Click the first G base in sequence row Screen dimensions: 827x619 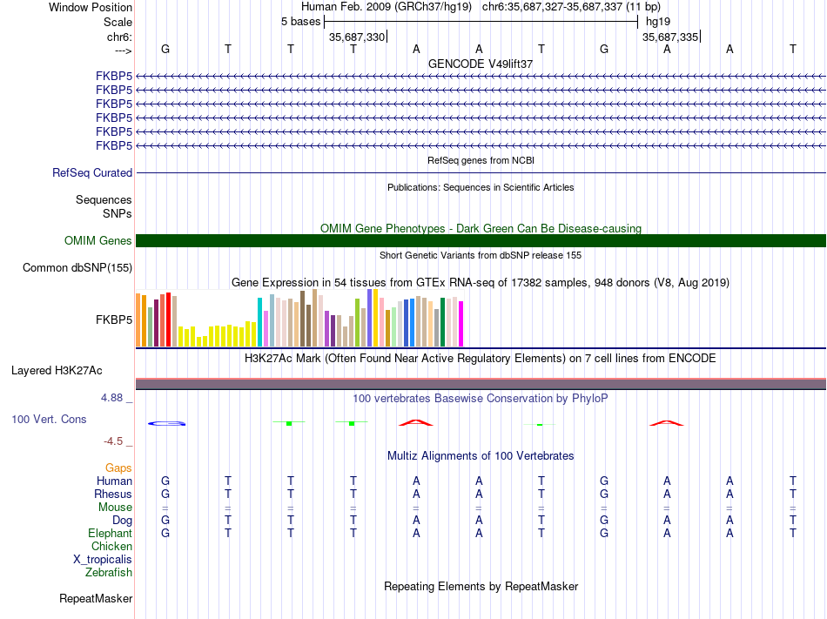pyautogui.click(x=165, y=49)
